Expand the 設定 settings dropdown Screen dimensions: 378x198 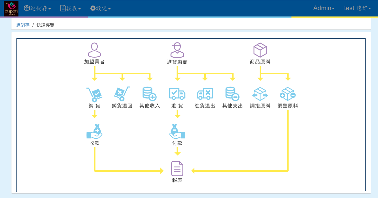(100, 9)
